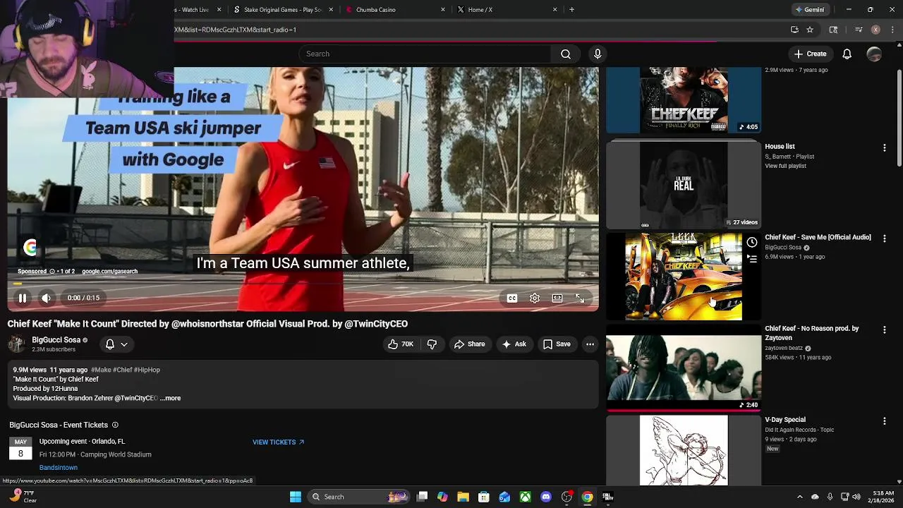Click the install app icon in address bar

(794, 30)
